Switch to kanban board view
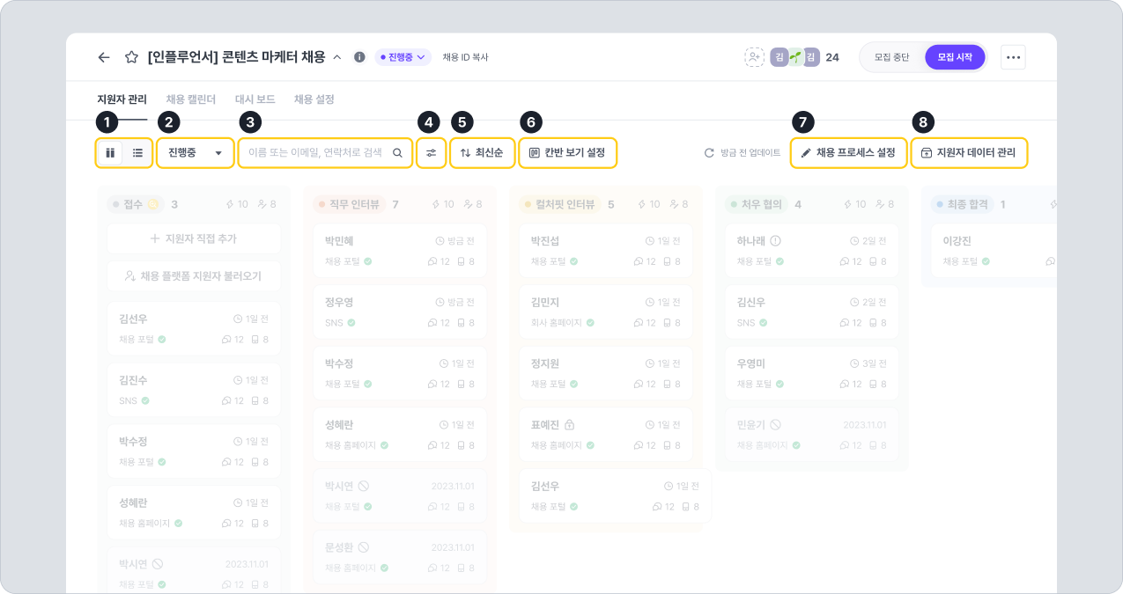Image resolution: width=1123 pixels, height=594 pixels. coord(111,153)
